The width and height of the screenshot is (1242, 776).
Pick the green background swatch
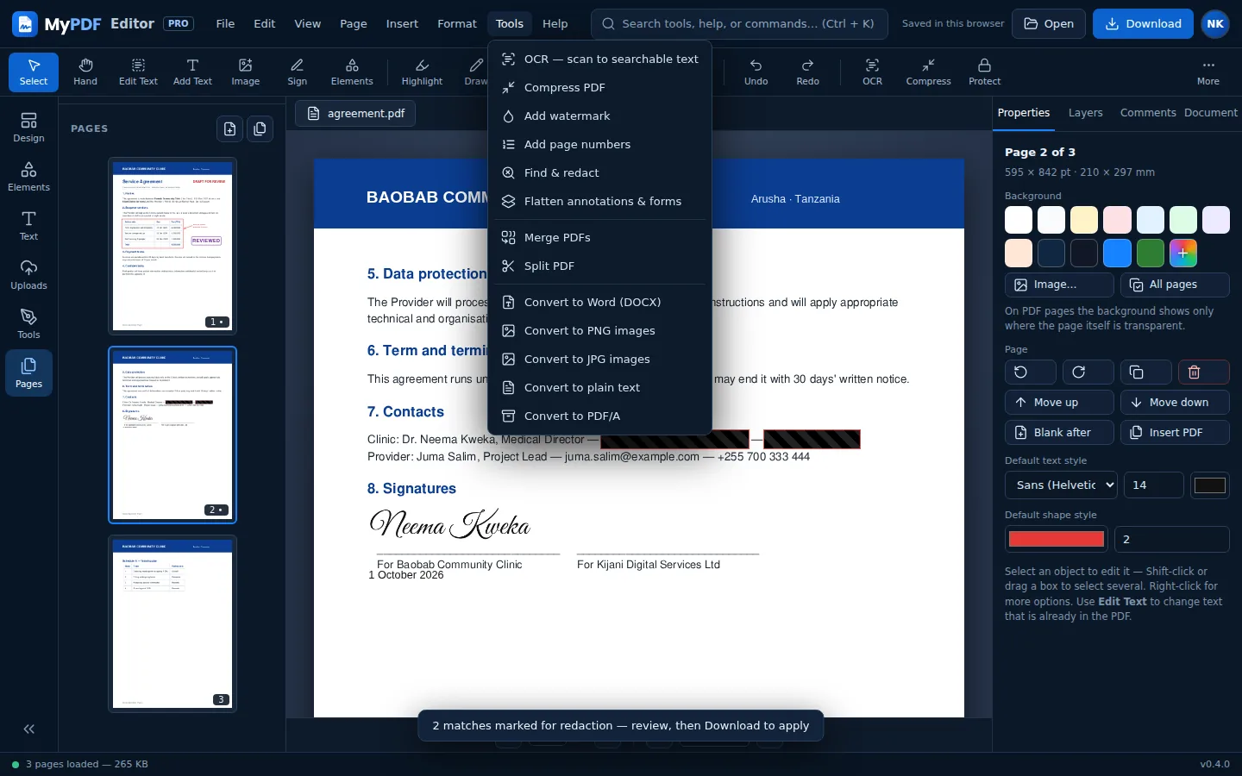point(1151,253)
